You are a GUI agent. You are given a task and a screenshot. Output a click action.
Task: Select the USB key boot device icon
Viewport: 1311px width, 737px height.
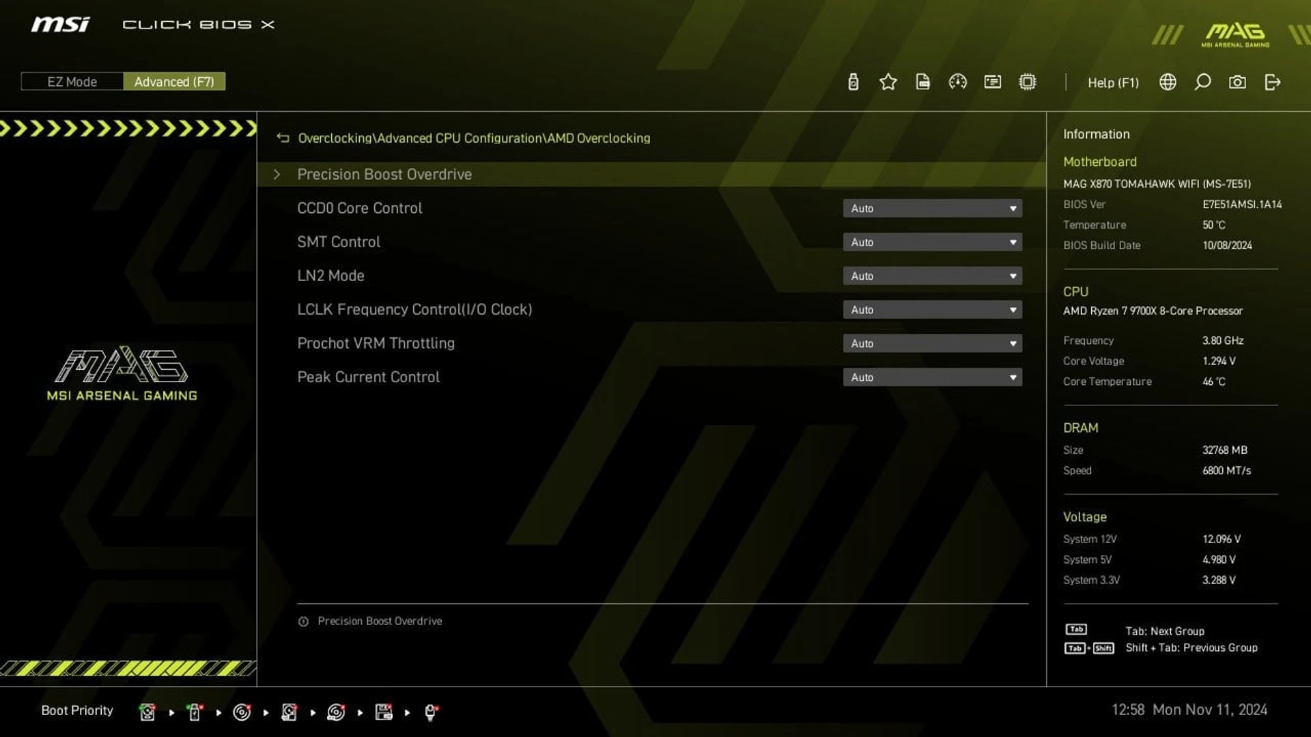195,712
